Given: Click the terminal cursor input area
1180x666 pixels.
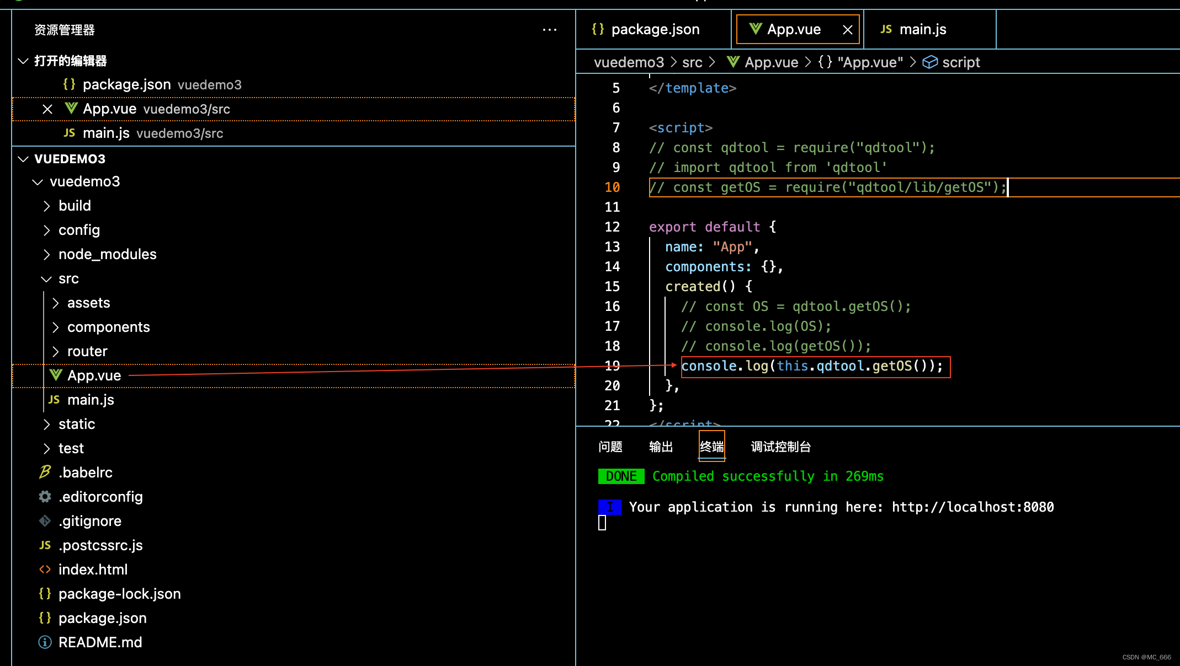Looking at the screenshot, I should (602, 523).
